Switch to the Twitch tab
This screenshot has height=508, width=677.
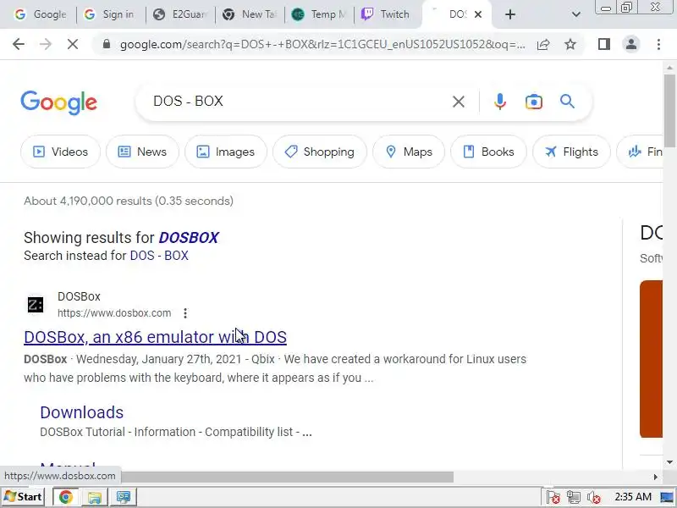tap(388, 14)
